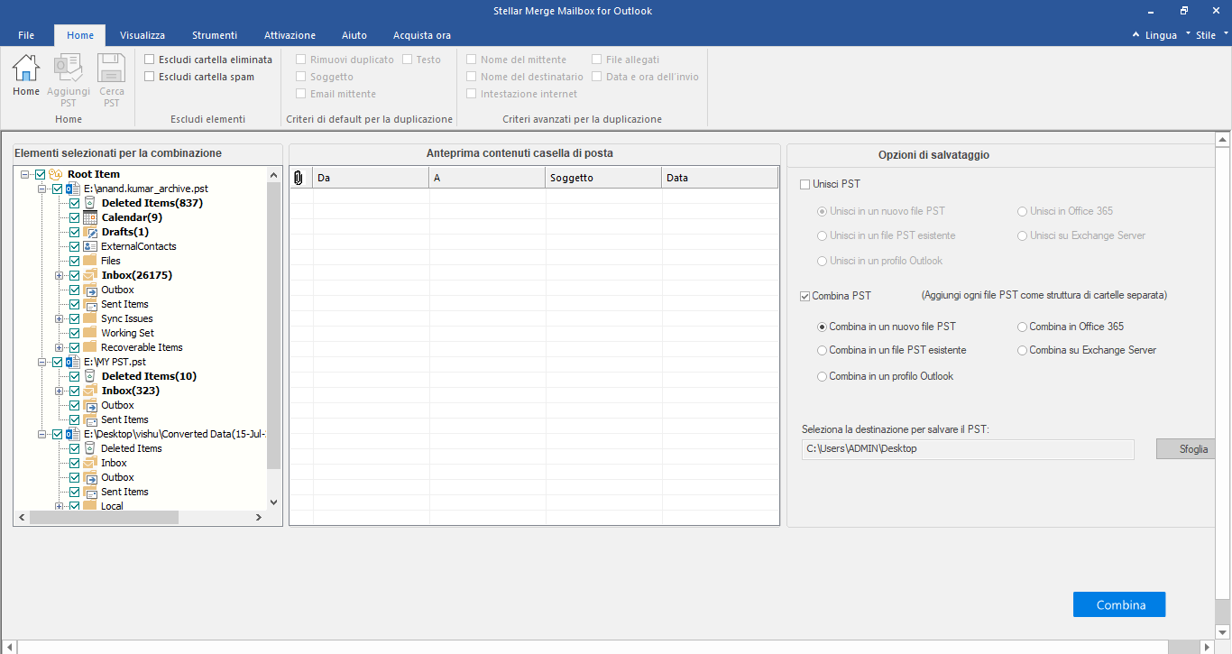
Task: Click the Deleted Items(837) trash icon
Action: [90, 203]
